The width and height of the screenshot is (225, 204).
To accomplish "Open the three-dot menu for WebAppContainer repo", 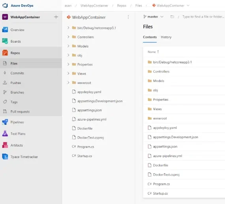I will 128,17.
